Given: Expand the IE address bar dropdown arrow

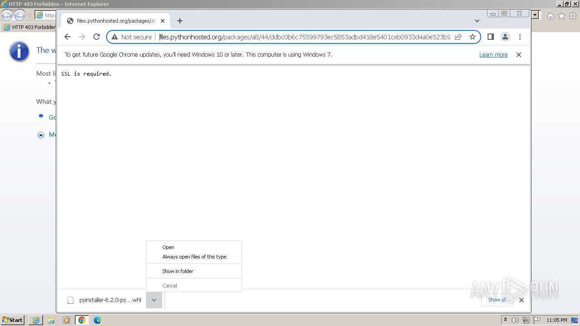Looking at the screenshot, I should (x=535, y=15).
